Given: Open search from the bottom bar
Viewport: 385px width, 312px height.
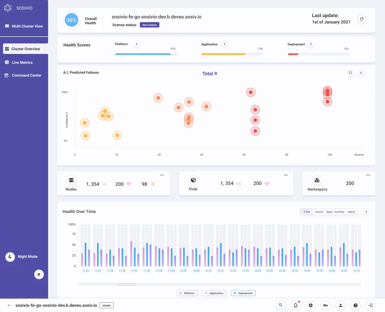Looking at the screenshot, I should [x=281, y=305].
